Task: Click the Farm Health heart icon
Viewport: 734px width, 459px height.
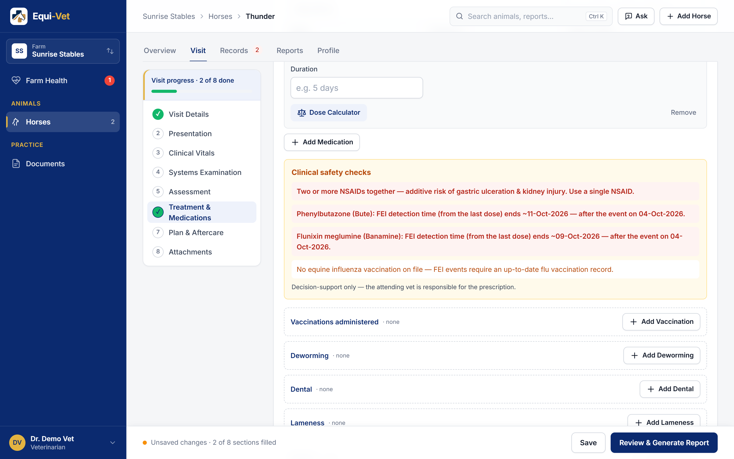Action: pos(16,80)
